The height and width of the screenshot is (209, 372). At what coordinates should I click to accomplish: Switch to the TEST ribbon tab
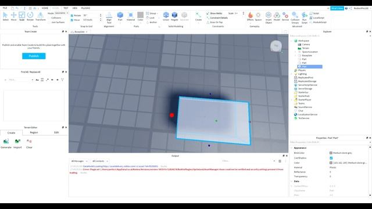pyautogui.click(x=66, y=8)
